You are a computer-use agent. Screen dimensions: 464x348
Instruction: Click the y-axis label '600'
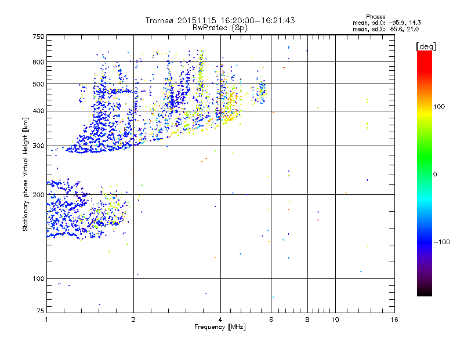coord(38,62)
